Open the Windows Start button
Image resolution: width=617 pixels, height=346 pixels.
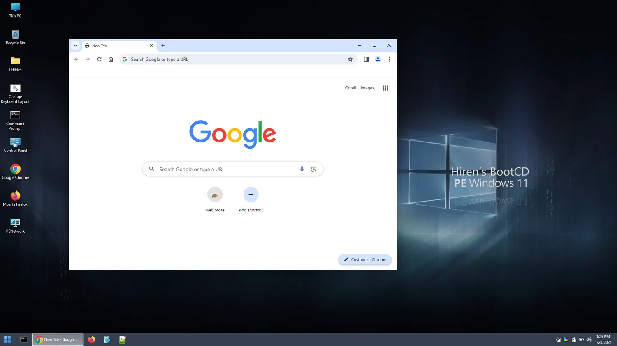pyautogui.click(x=7, y=339)
